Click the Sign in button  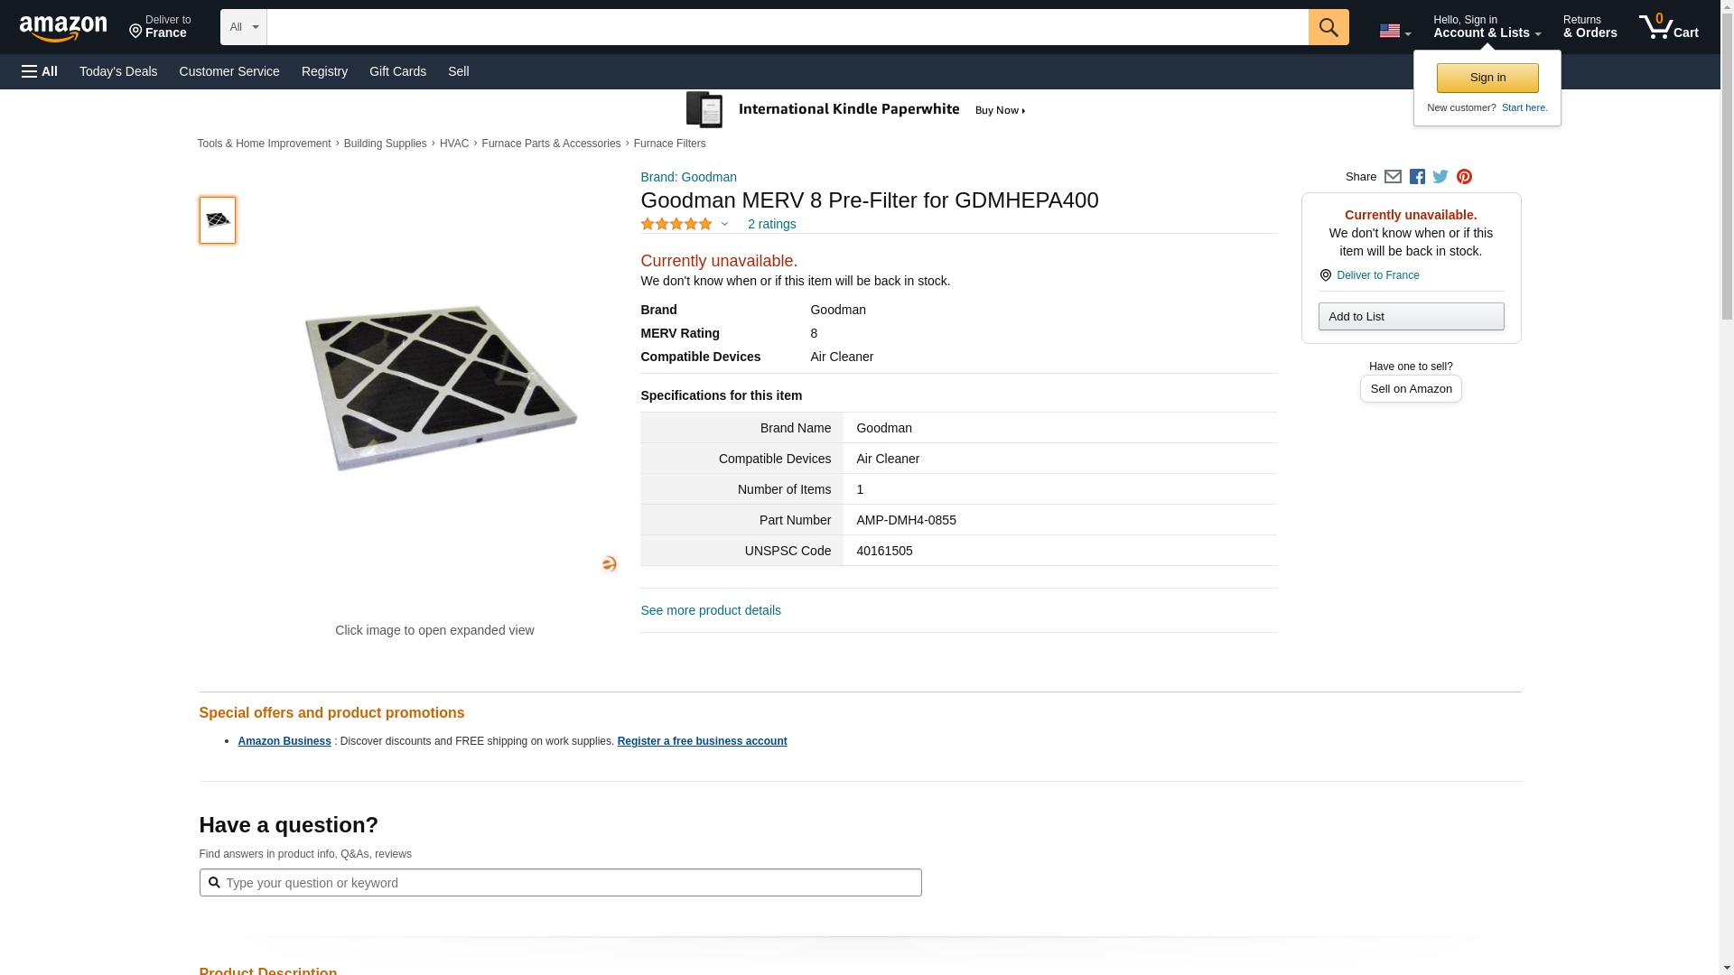pos(1487,78)
